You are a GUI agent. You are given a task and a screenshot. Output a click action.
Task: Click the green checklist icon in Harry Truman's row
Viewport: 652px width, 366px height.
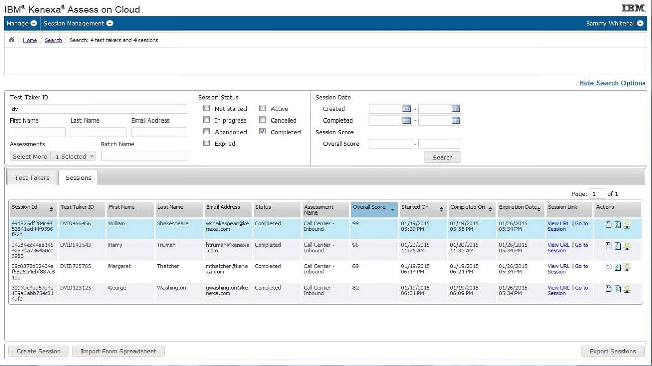click(x=617, y=246)
